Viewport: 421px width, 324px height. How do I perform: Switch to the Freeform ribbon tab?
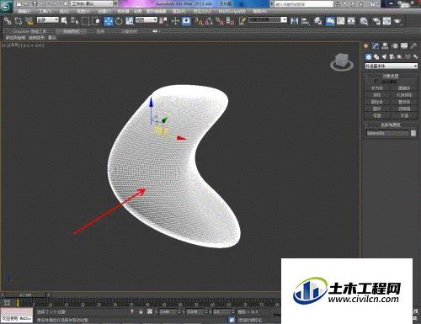(x=72, y=31)
